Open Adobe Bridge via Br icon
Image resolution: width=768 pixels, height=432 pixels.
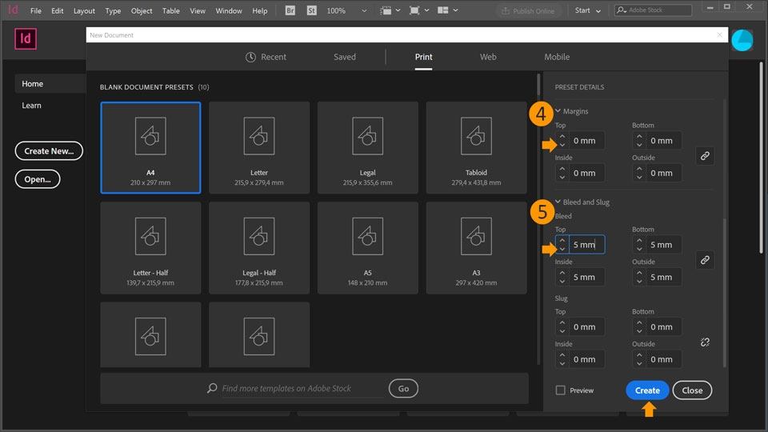(x=290, y=10)
